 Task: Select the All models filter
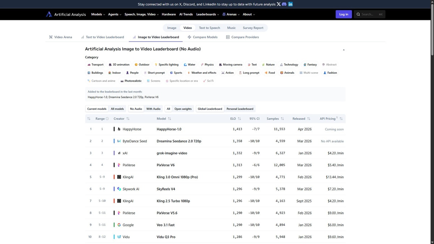tap(117, 109)
